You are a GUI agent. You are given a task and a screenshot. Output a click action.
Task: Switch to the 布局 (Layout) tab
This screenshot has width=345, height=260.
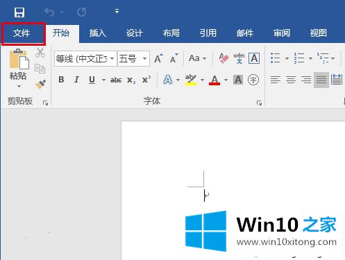pos(171,33)
